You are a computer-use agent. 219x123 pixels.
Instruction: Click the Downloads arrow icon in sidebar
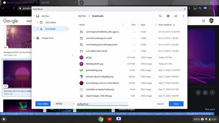coord(41,29)
